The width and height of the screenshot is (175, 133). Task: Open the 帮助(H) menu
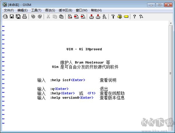96,10
